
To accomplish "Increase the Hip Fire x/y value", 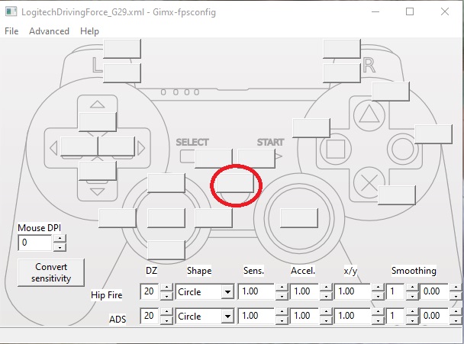I will click(378, 288).
